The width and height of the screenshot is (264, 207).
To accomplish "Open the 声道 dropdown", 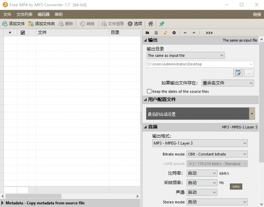I will (x=202, y=192).
